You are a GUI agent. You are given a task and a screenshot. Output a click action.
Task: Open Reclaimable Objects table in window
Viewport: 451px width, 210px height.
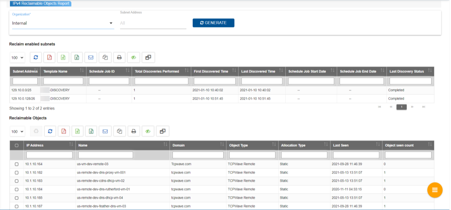[x=163, y=131]
